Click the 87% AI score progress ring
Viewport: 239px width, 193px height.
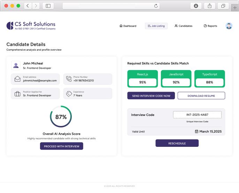pyautogui.click(x=61, y=117)
